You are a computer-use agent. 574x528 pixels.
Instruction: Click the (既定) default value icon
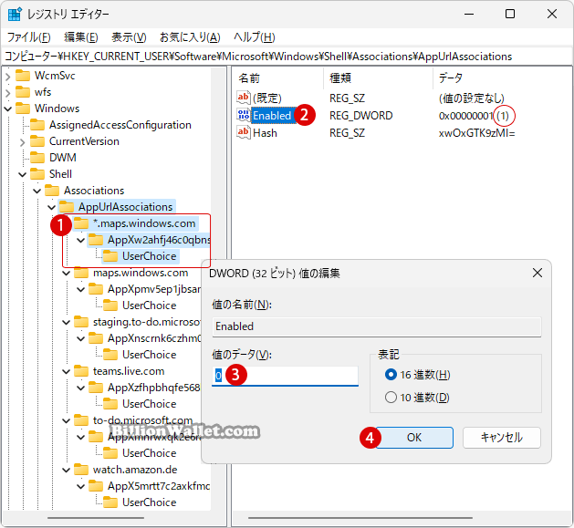pyautogui.click(x=244, y=98)
